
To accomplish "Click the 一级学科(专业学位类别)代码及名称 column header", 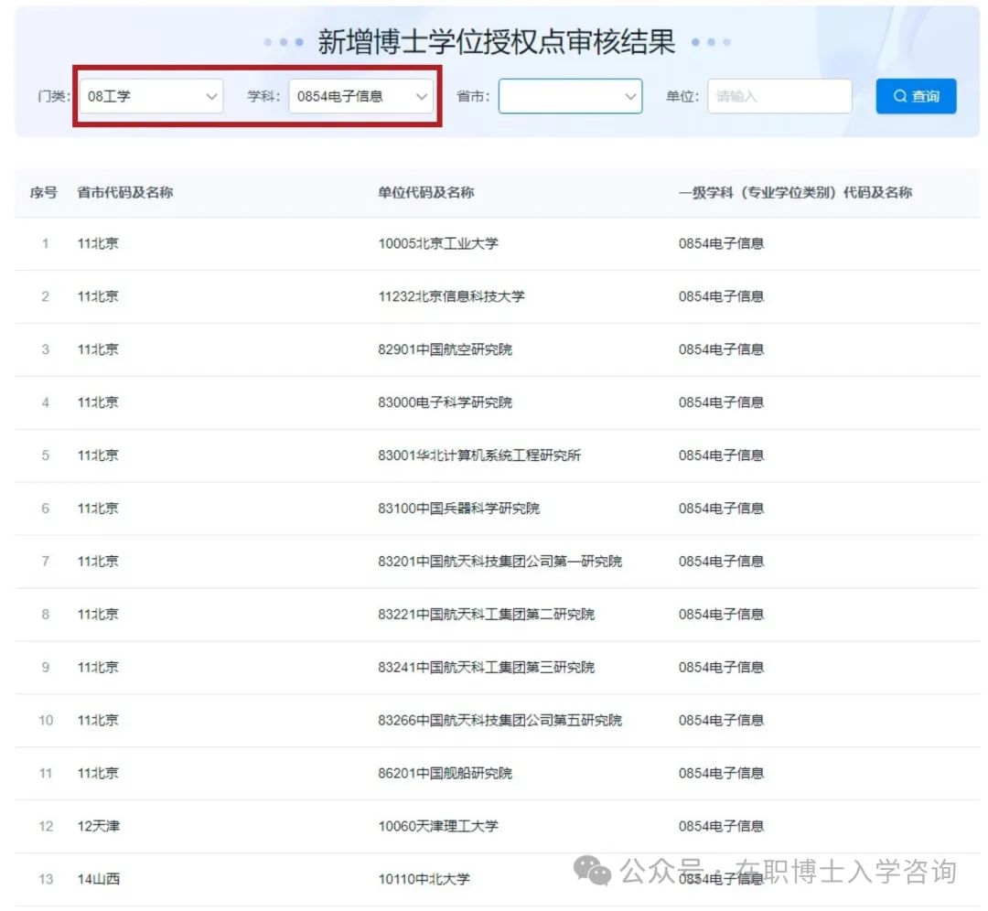I will click(794, 193).
